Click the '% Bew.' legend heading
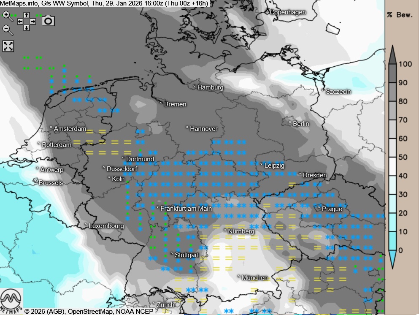This screenshot has height=315, width=419. pos(399,15)
